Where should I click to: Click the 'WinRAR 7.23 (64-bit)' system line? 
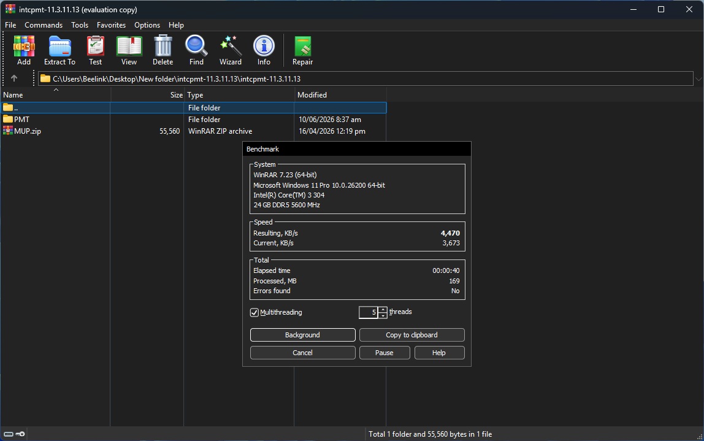point(285,175)
